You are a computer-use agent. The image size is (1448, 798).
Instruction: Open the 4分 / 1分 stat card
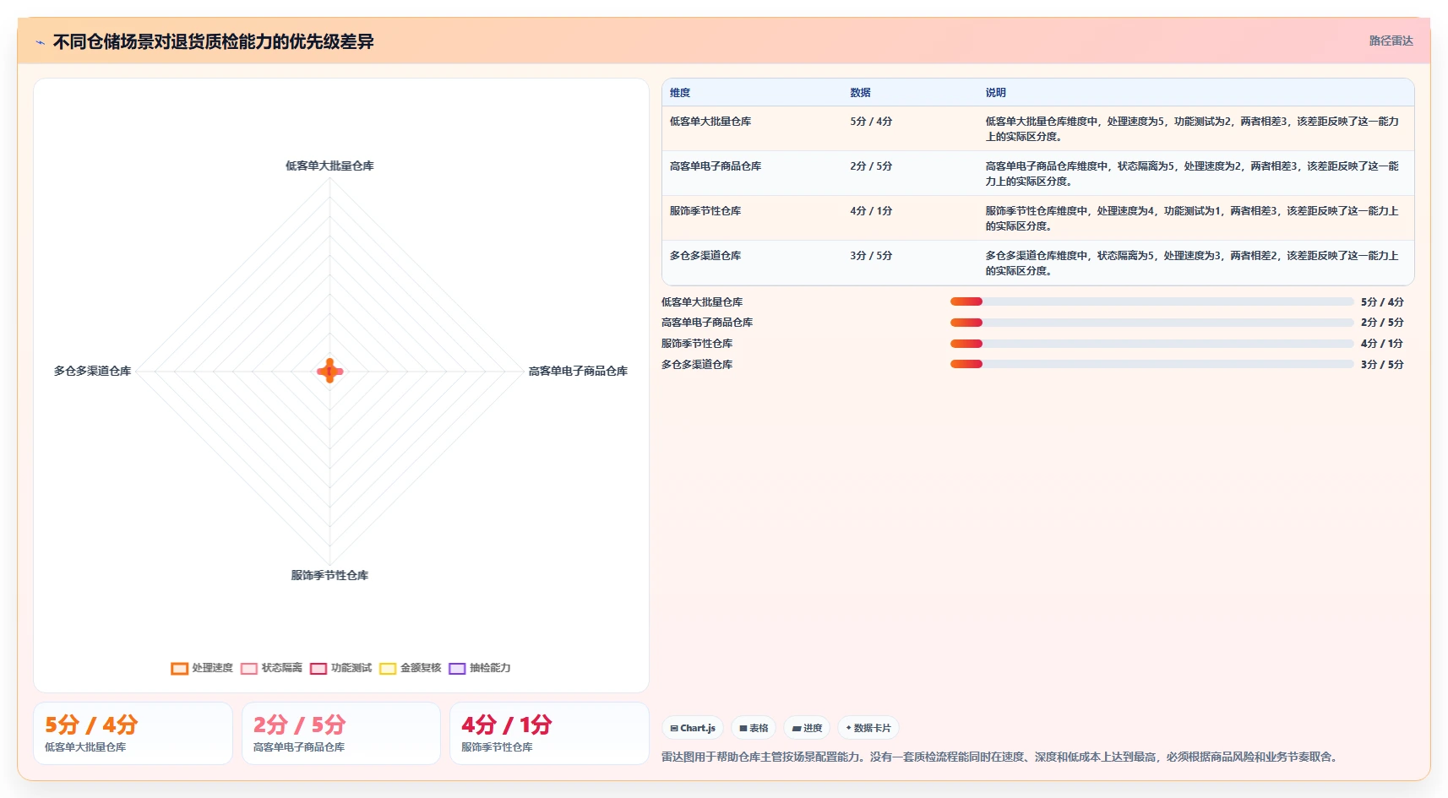[x=549, y=734]
